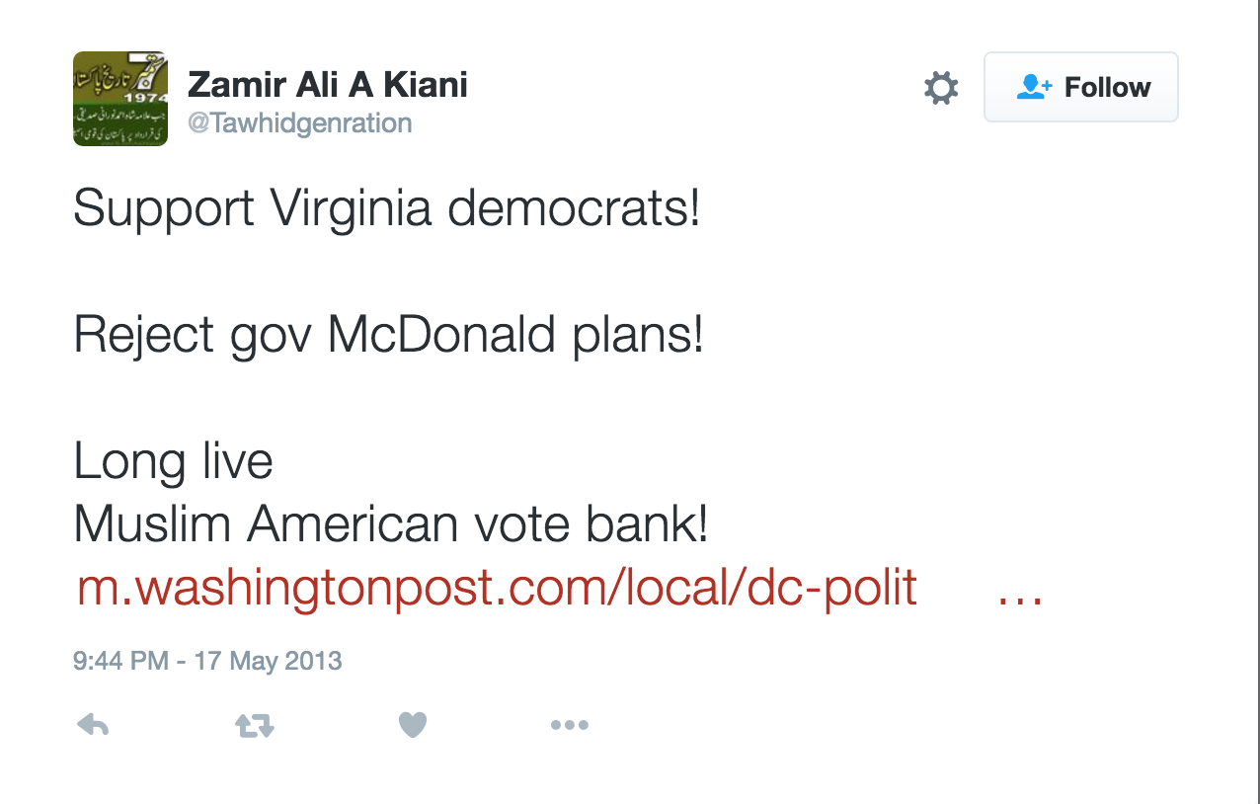Open the @Tawhidgenration handle
1260x804 pixels.
point(300,123)
